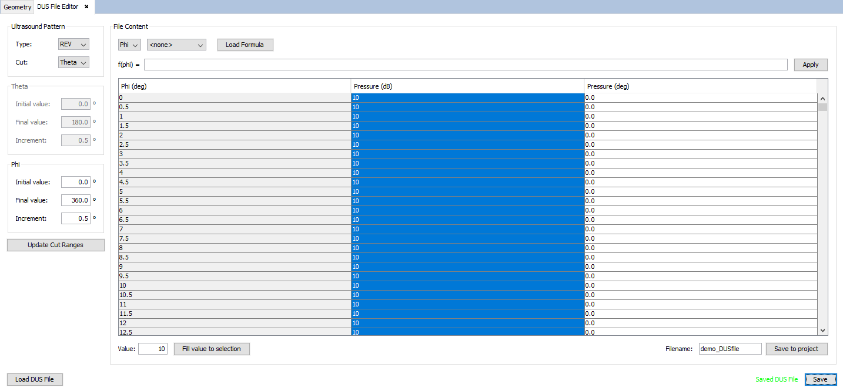Click the Filename input field
843x391 pixels.
[x=730, y=349]
